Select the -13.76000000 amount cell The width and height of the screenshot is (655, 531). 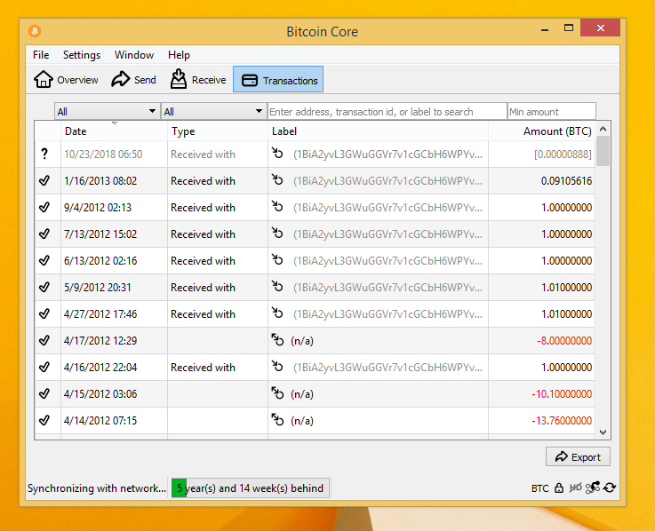point(542,420)
